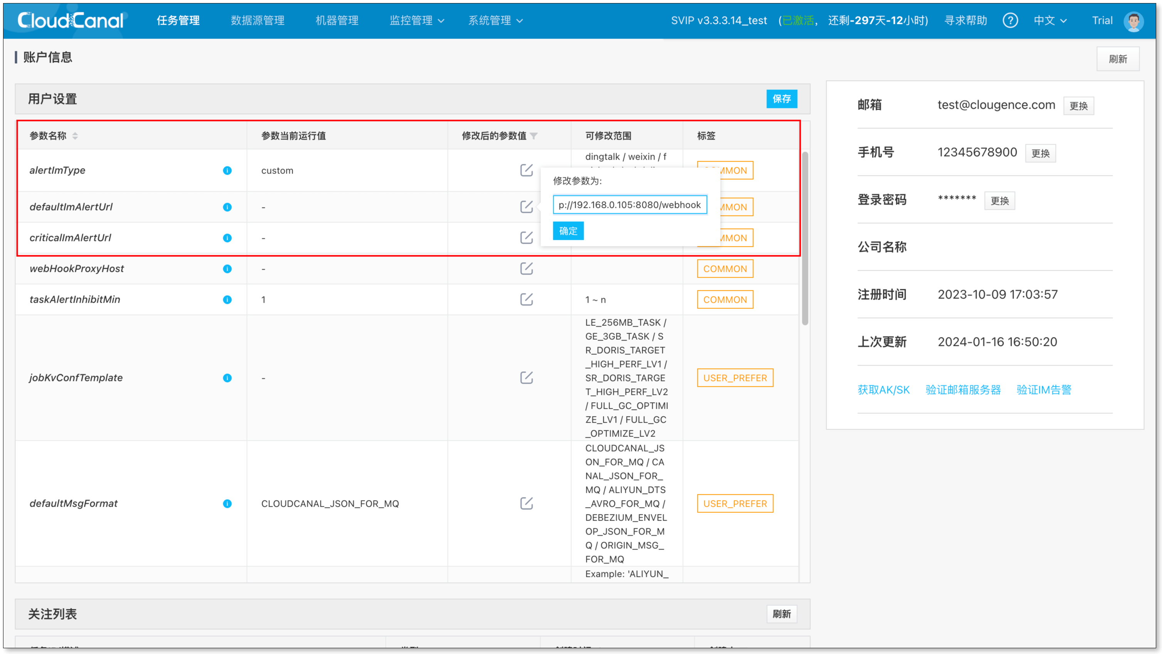Click info icon next to defaultMsgFormat
1162x654 pixels.
click(x=227, y=503)
